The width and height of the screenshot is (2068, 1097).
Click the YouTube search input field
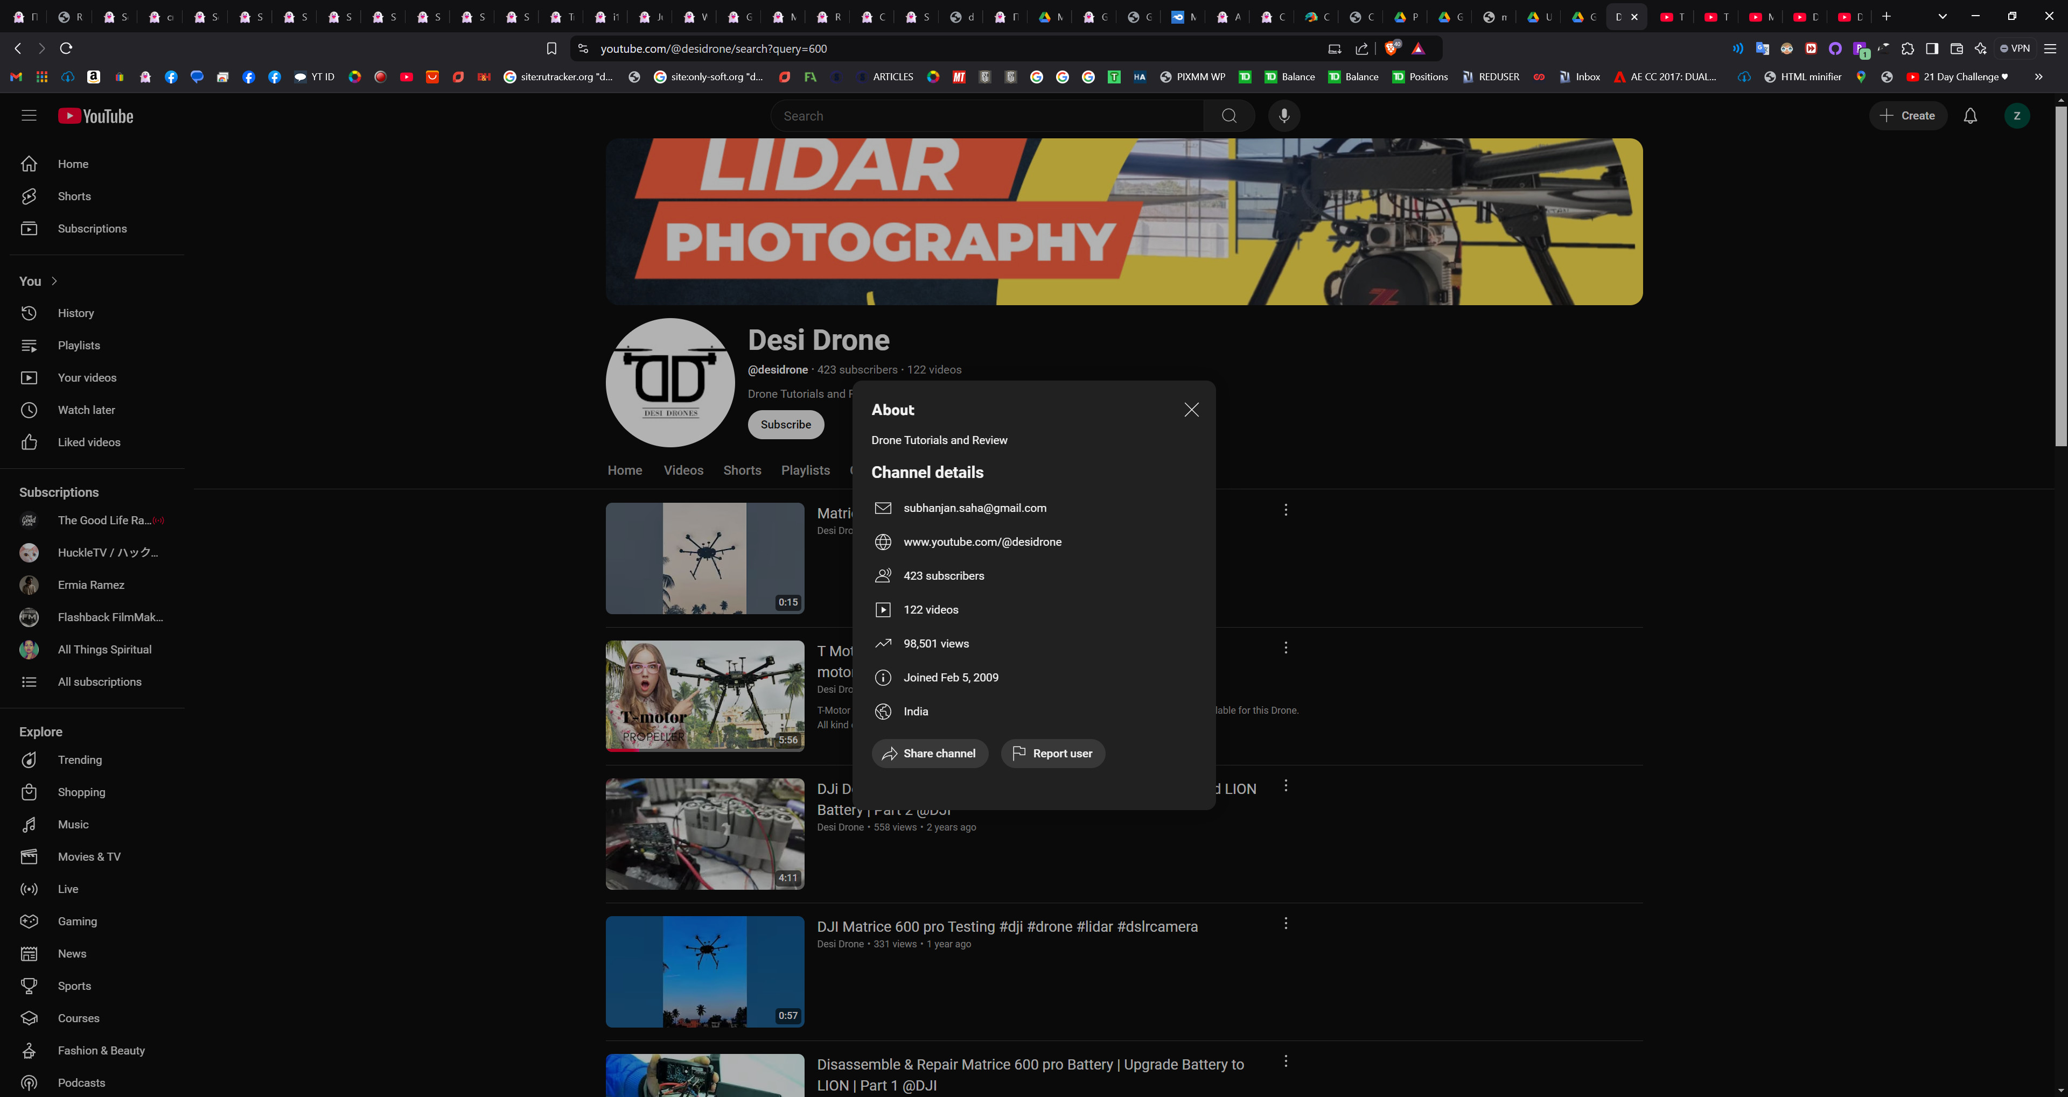[988, 116]
